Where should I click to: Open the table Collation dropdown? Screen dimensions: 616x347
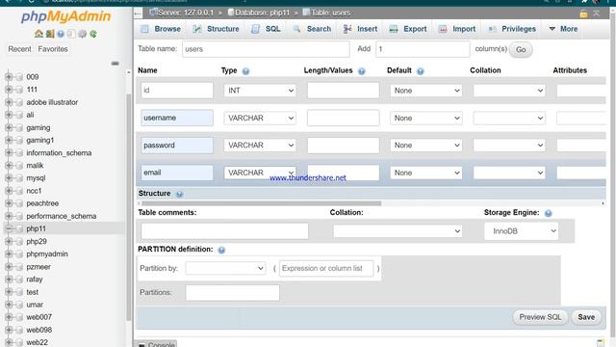click(x=398, y=231)
